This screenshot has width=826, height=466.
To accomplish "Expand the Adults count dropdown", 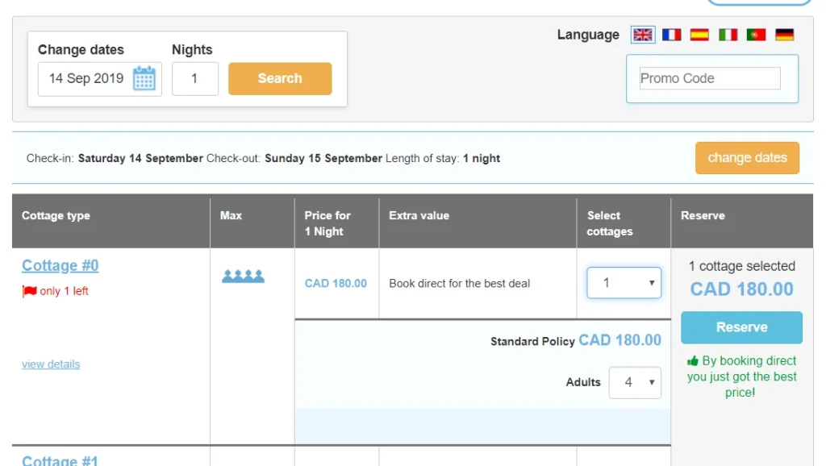I will (x=635, y=382).
